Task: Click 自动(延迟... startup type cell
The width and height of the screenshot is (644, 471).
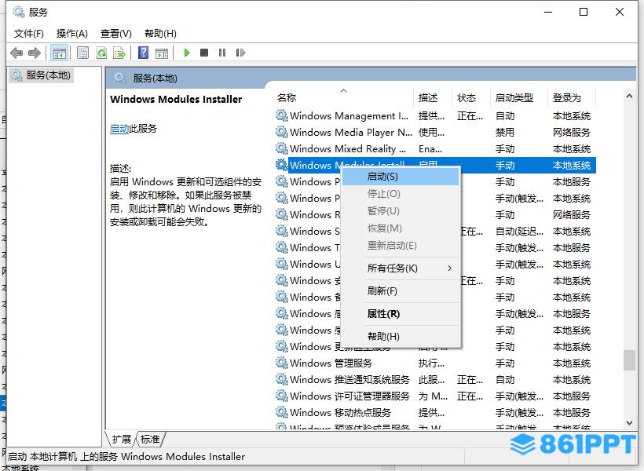Action: click(x=519, y=232)
